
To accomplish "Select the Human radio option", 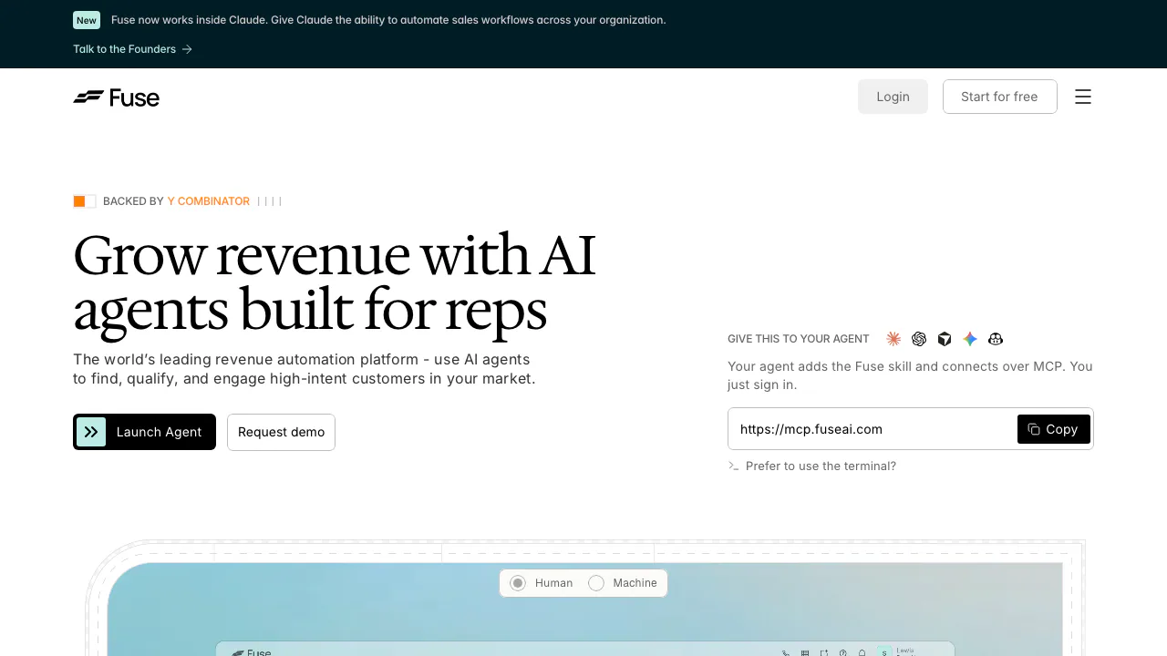I will [518, 583].
